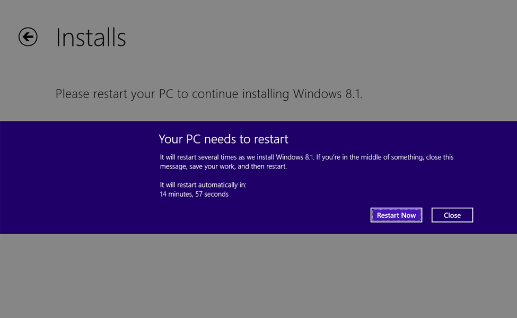Click empty purple area left of the dialog text

[x=76, y=178]
